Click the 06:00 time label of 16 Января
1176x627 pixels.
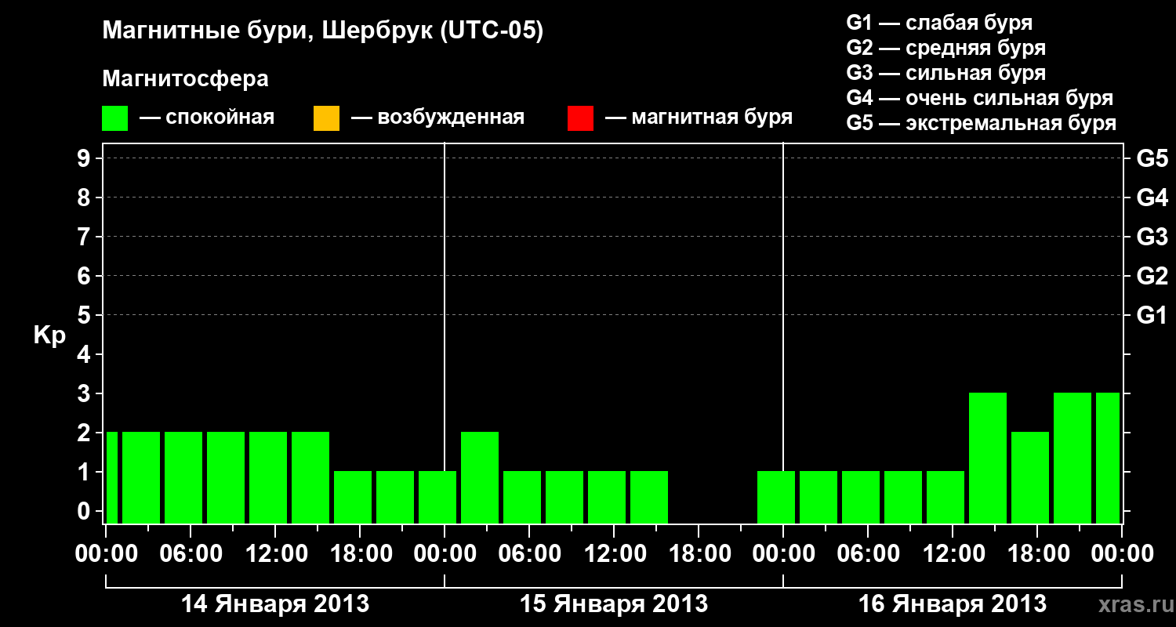868,554
